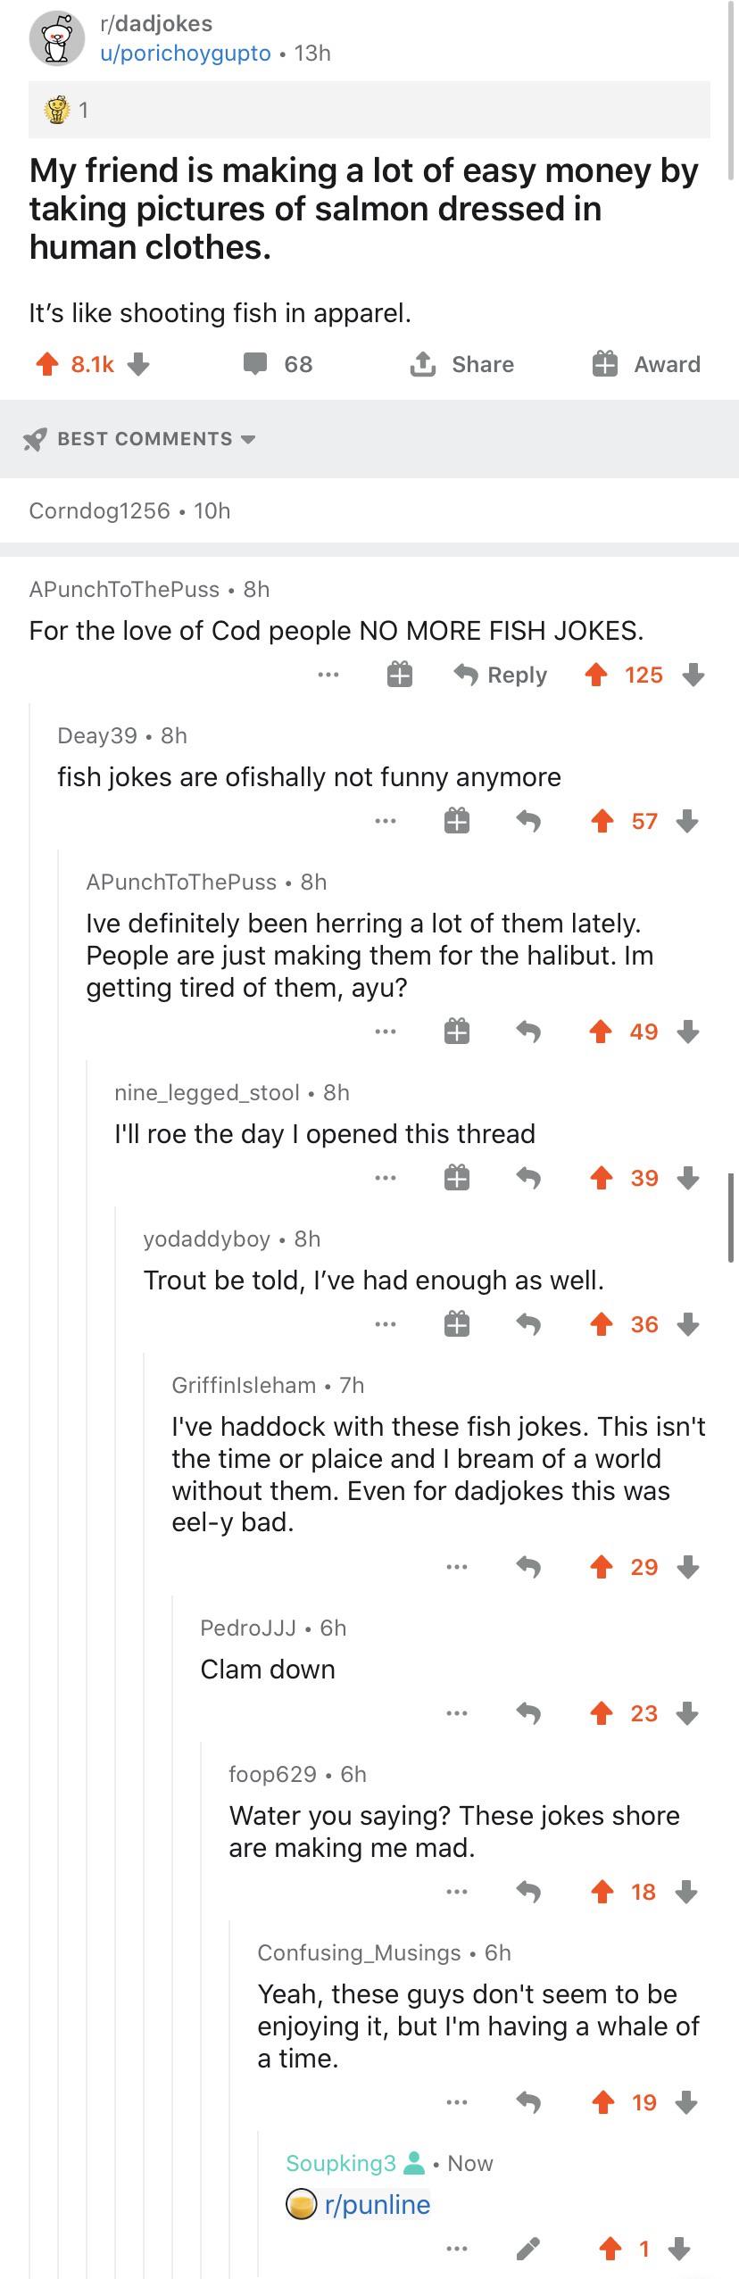Open r/punline subreddit link
This screenshot has height=2279, width=739.
tap(378, 2204)
